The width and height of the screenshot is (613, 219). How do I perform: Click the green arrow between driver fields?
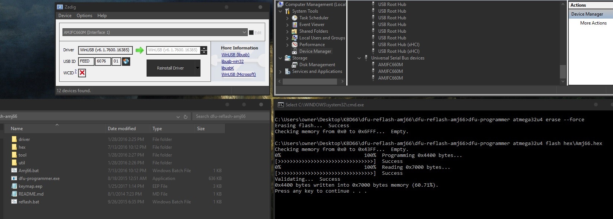(139, 50)
